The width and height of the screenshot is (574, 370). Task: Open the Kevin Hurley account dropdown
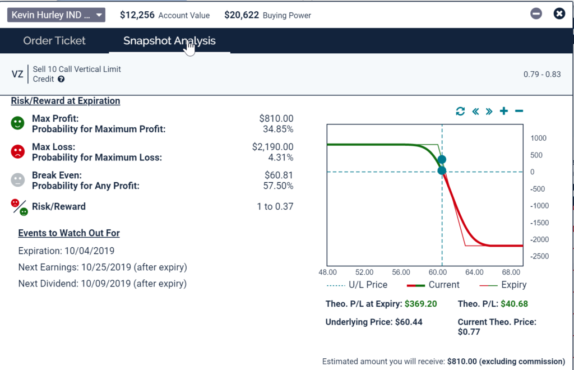tap(56, 15)
